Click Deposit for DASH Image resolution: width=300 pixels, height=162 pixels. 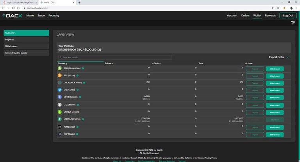pyautogui.click(x=255, y=91)
